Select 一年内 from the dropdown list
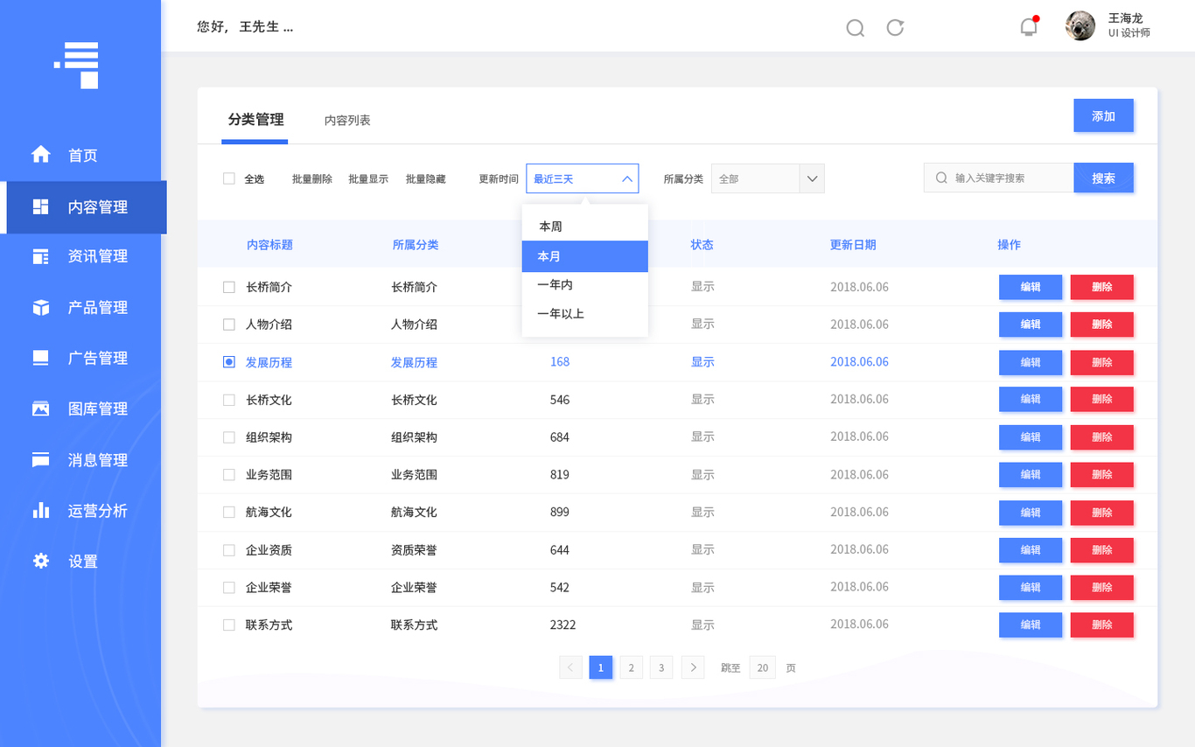Image resolution: width=1195 pixels, height=747 pixels. pyautogui.click(x=584, y=285)
